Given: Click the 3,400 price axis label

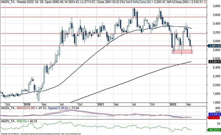Looking at the screenshot, I should click(216, 24).
